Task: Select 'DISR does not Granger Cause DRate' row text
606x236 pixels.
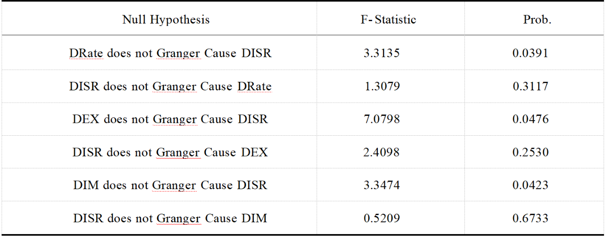Action: [x=170, y=86]
